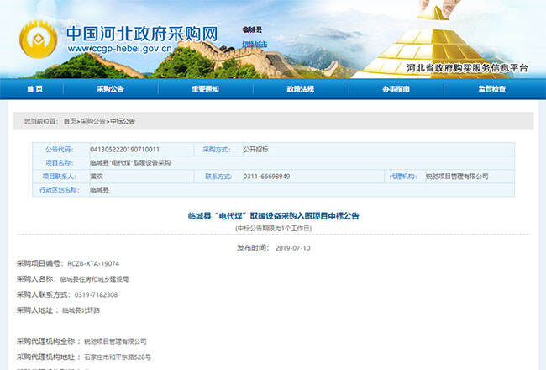Open the 采购公告 navigation bar item
The image size is (546, 370).
click(110, 89)
